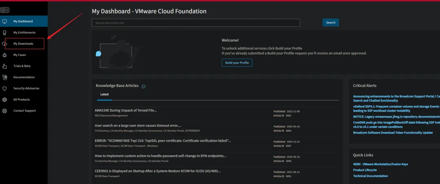Click the My Dashboard monitor icon

tap(5, 21)
